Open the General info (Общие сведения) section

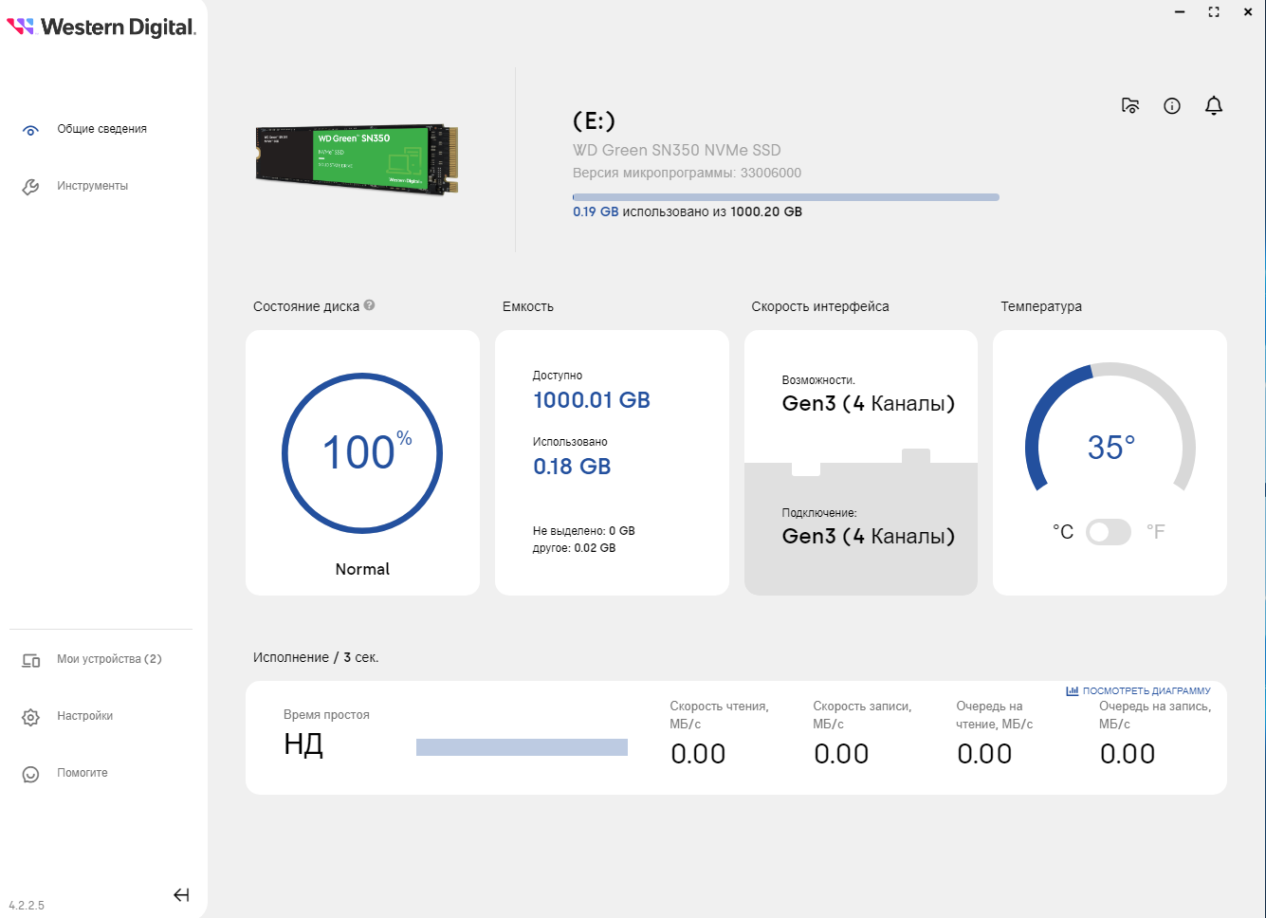pos(101,129)
